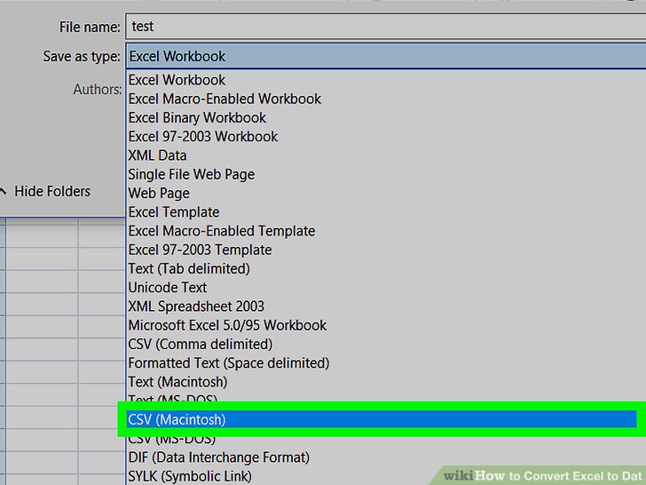Choose Microsoft Excel 5.0/95 Workbook
The width and height of the screenshot is (646, 485).
pos(227,325)
